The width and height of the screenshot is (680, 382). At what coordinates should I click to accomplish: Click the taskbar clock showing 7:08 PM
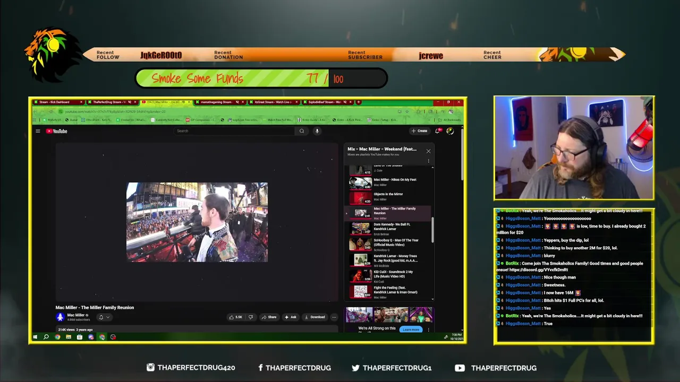pyautogui.click(x=457, y=337)
